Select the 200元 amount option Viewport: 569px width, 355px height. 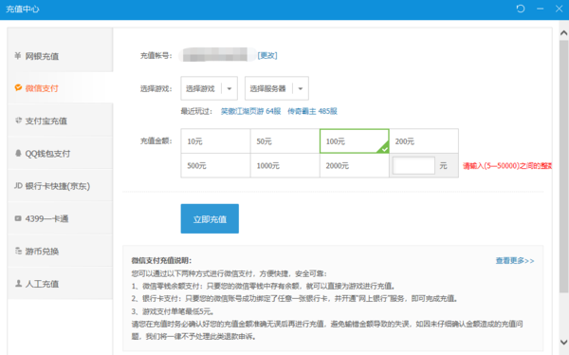click(424, 141)
